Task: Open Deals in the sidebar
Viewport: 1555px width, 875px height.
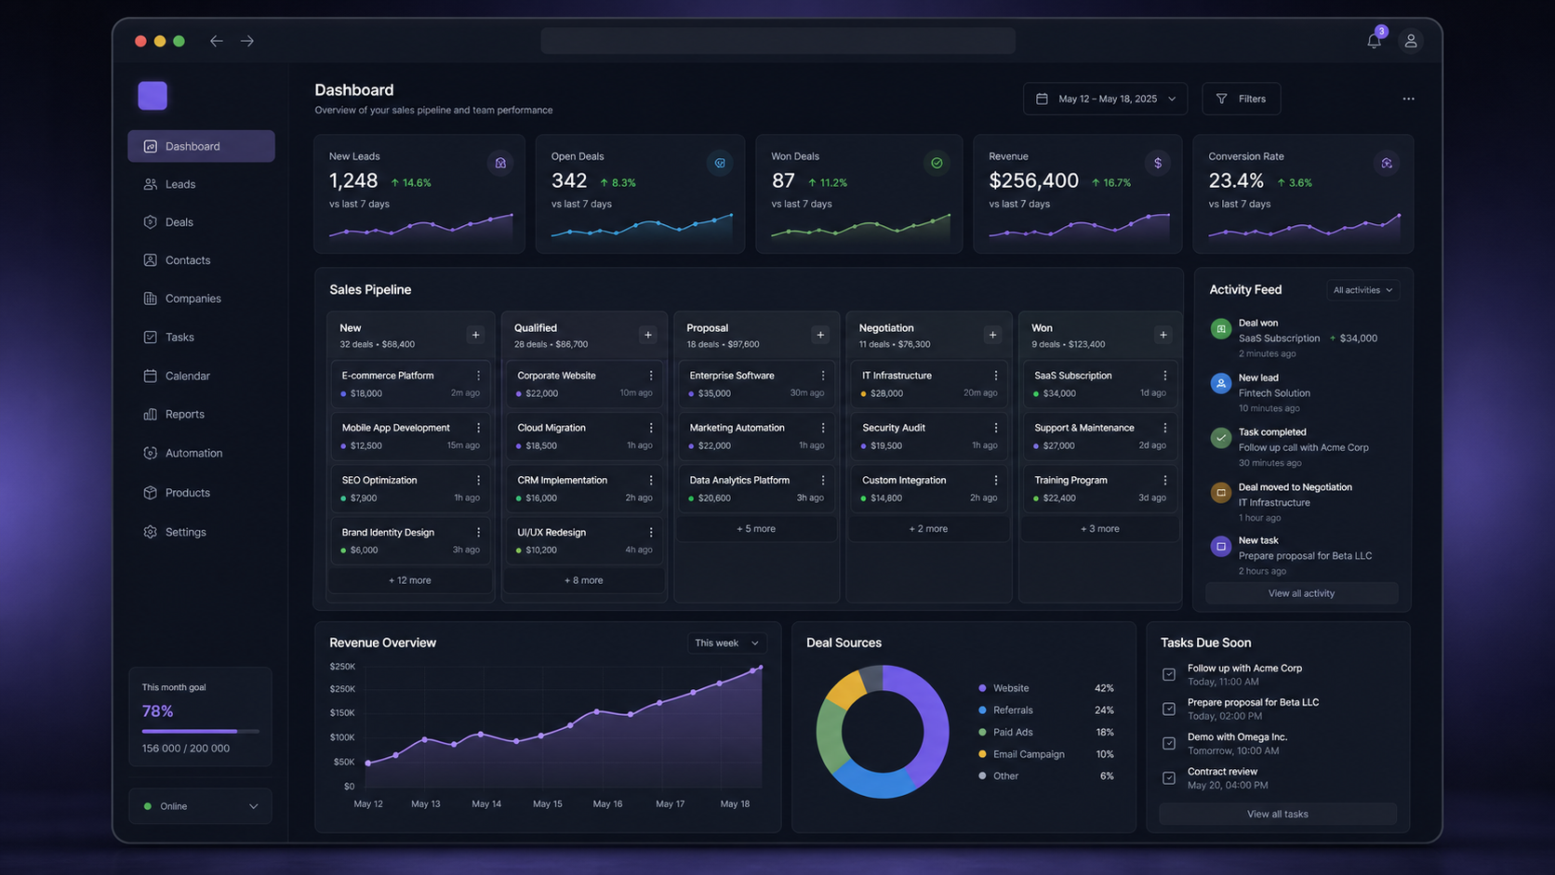Action: (x=201, y=222)
